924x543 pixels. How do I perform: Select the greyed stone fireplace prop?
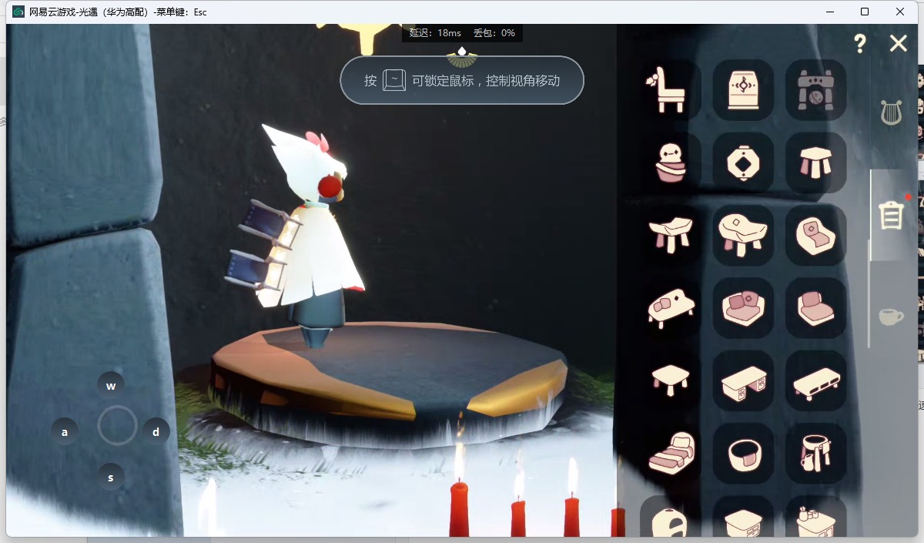tap(815, 89)
